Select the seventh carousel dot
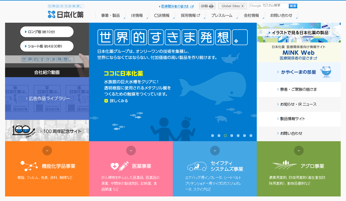This screenshot has height=201, width=346. point(251,136)
